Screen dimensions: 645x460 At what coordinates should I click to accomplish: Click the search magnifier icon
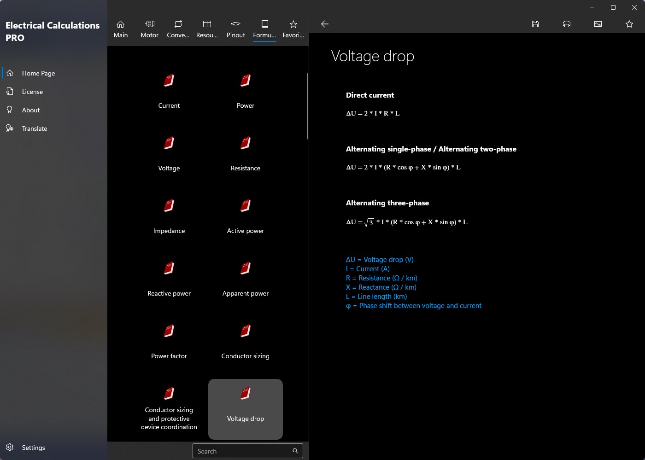tap(295, 451)
